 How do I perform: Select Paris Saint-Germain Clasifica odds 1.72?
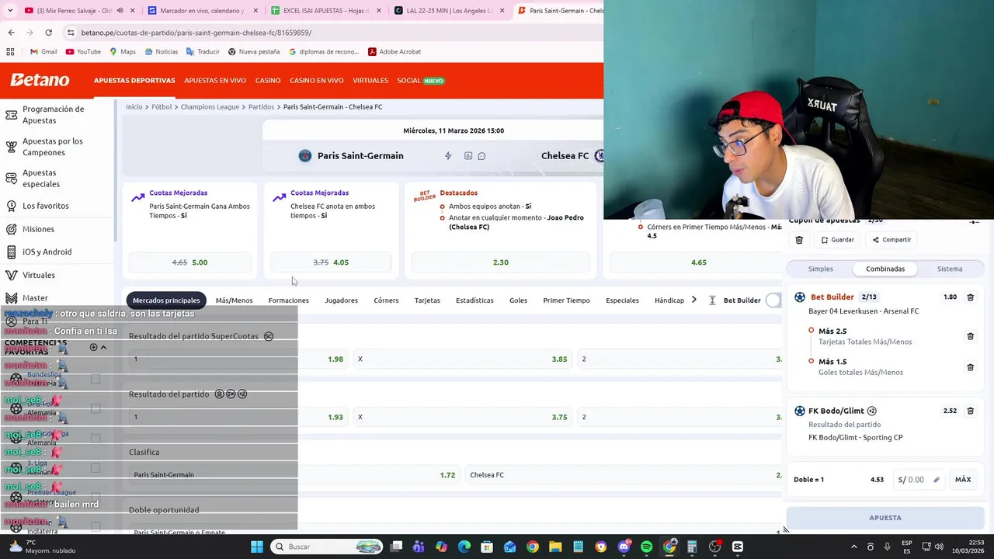pos(294,475)
